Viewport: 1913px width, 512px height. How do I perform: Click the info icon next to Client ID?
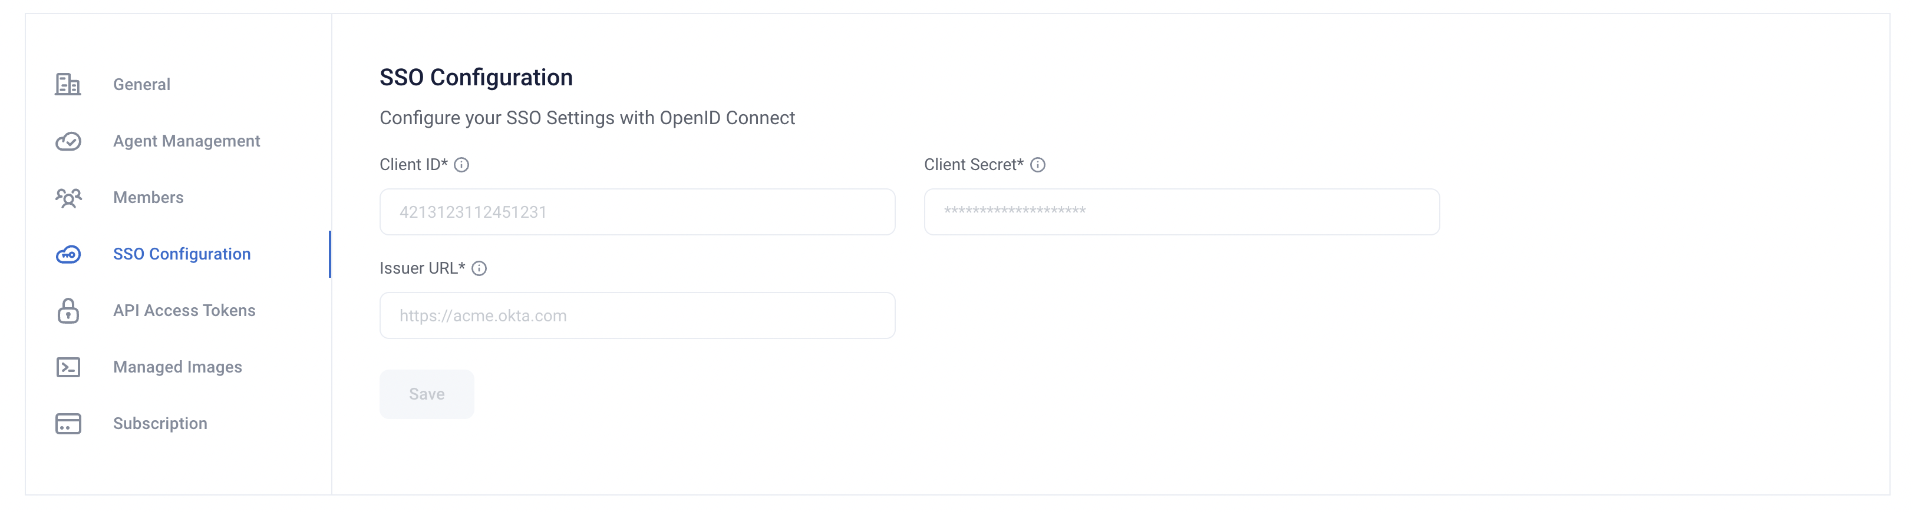(461, 165)
